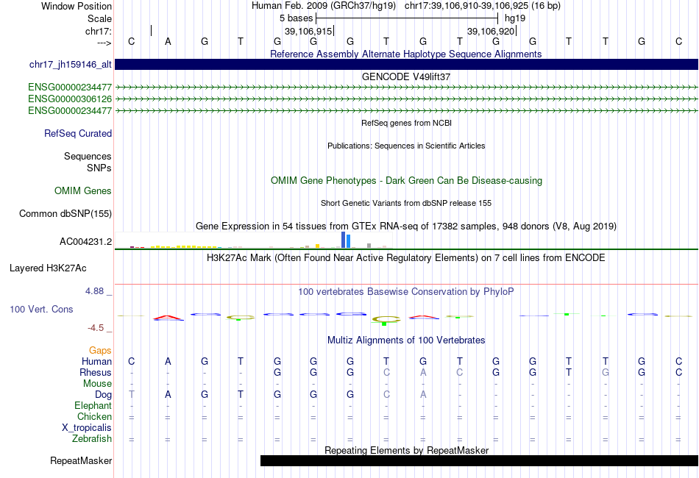Click the Gaps label in Multiz track

pyautogui.click(x=100, y=350)
